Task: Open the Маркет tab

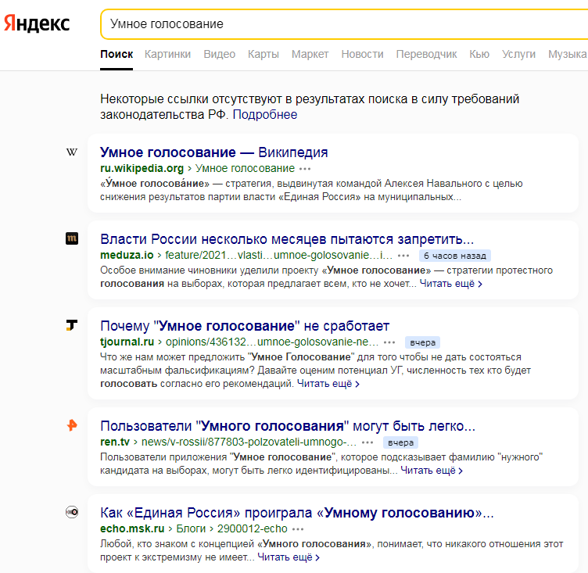Action: point(310,55)
